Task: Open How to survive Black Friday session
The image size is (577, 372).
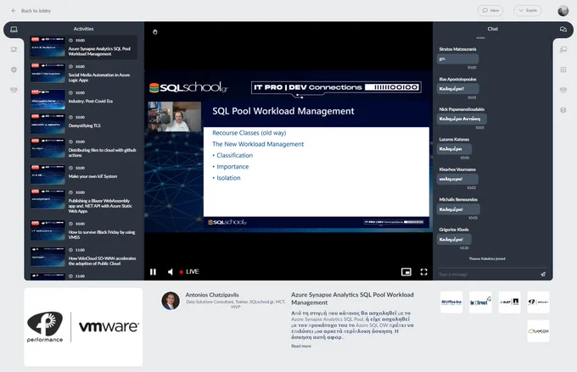Action: point(84,230)
